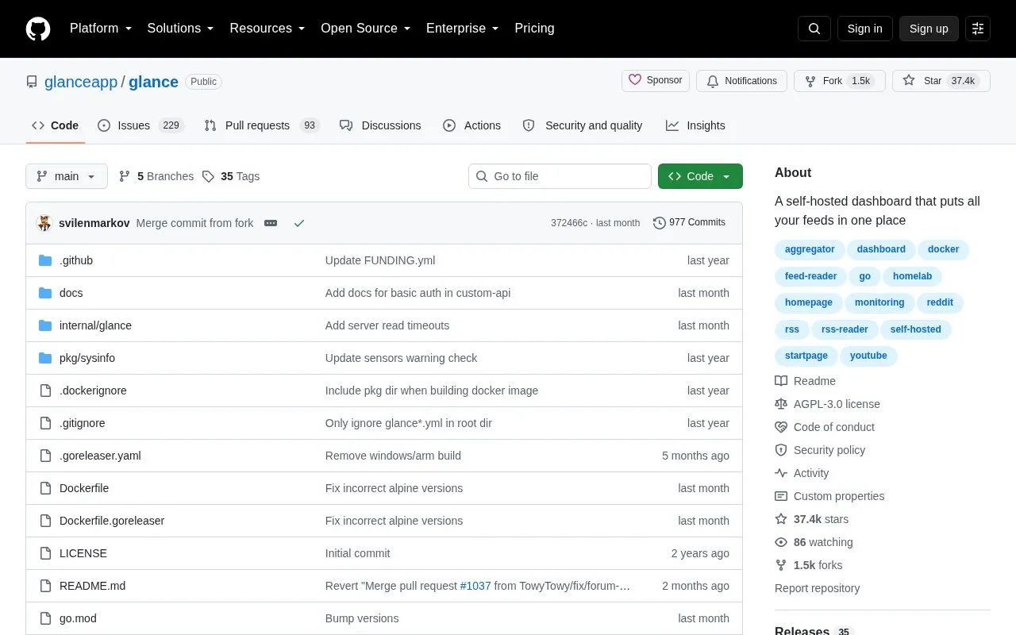Expand the Enterprise navigation menu

pos(463,29)
